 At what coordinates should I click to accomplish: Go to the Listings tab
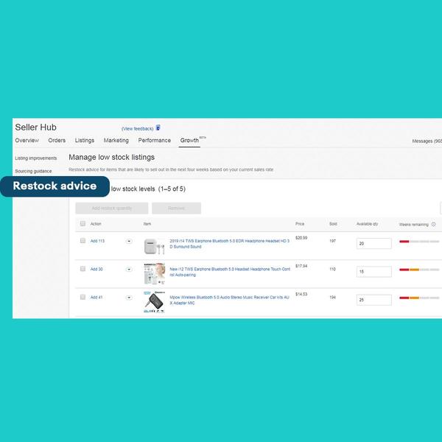pos(84,141)
